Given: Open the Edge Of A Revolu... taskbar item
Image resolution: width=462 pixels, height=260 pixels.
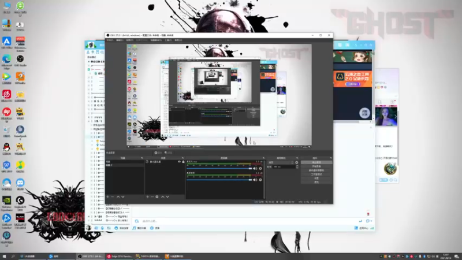Looking at the screenshot, I should [x=120, y=257].
